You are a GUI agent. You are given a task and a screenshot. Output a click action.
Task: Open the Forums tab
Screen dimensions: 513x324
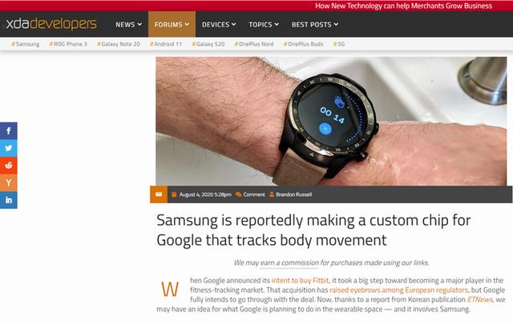coord(172,25)
